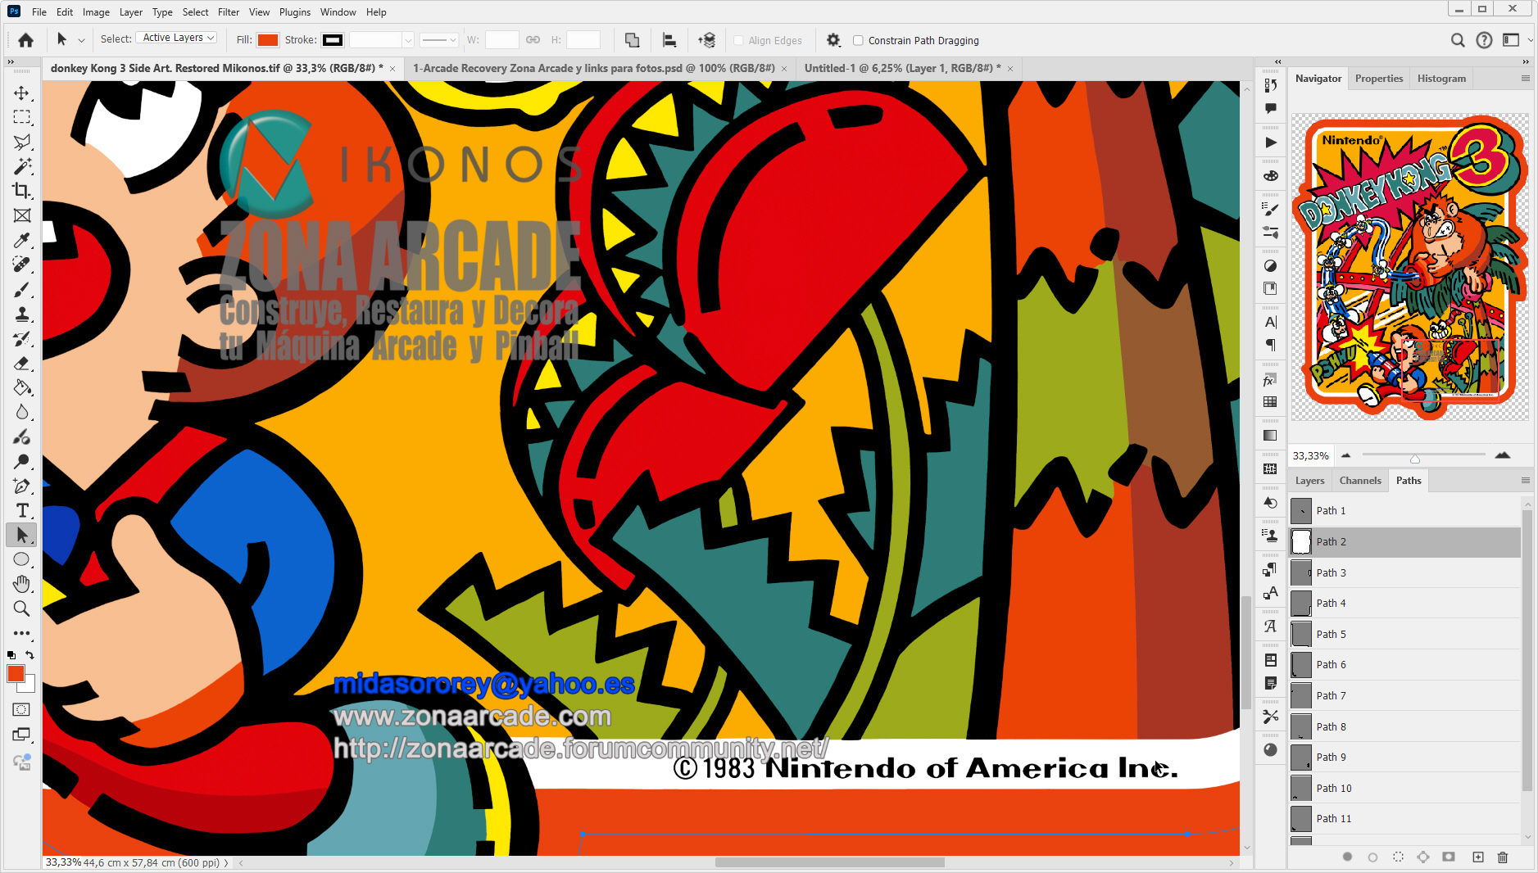
Task: Switch to the Histogram tab
Action: [1441, 79]
